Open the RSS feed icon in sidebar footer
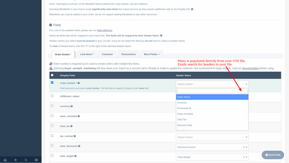This screenshot has width=289, height=163. pos(26,160)
